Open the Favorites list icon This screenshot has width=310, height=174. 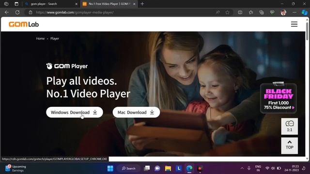(251, 13)
